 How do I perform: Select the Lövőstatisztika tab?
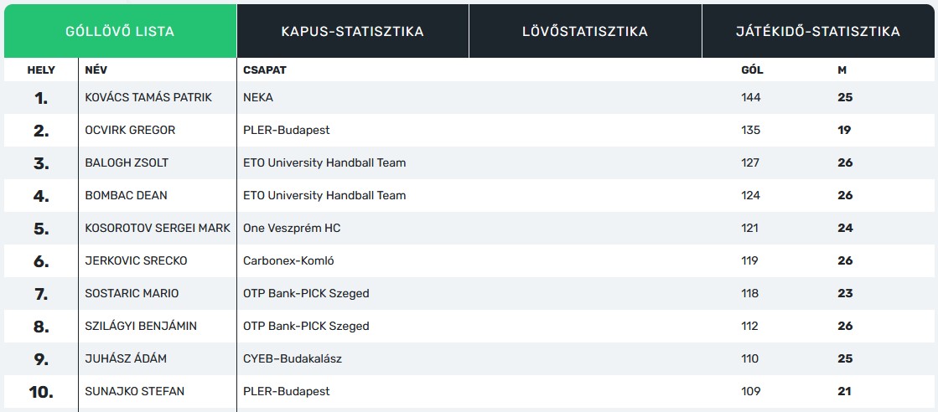(585, 32)
